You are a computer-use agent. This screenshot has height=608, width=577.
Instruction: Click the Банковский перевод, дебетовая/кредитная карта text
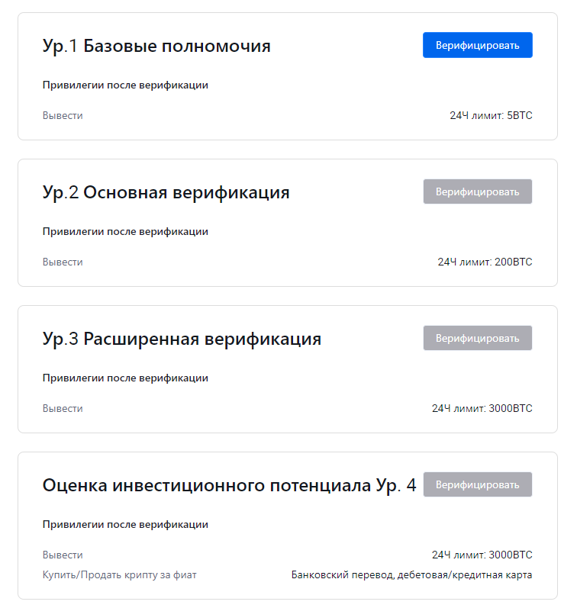coord(411,575)
